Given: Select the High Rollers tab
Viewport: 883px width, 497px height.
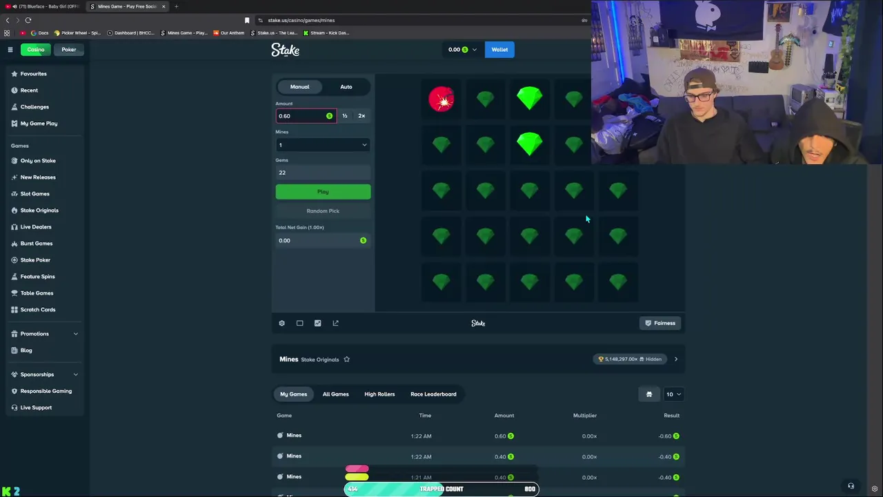Looking at the screenshot, I should 379,394.
